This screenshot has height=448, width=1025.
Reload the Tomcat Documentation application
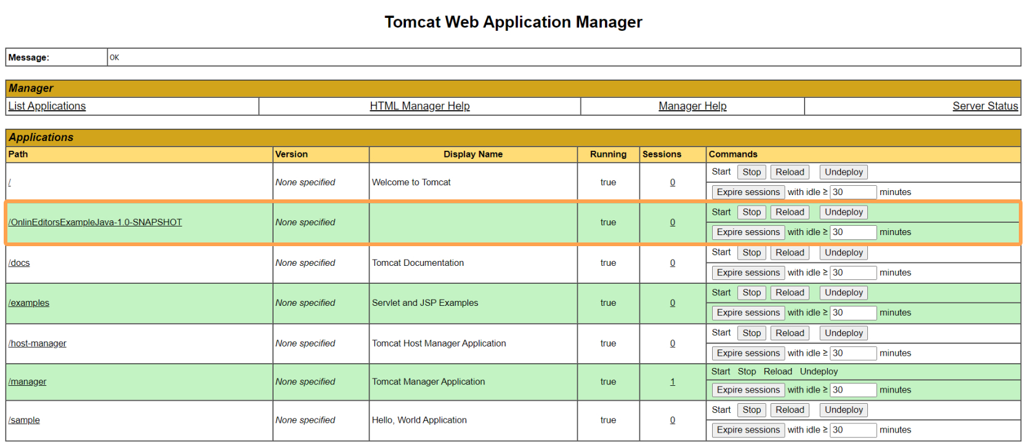pos(790,253)
